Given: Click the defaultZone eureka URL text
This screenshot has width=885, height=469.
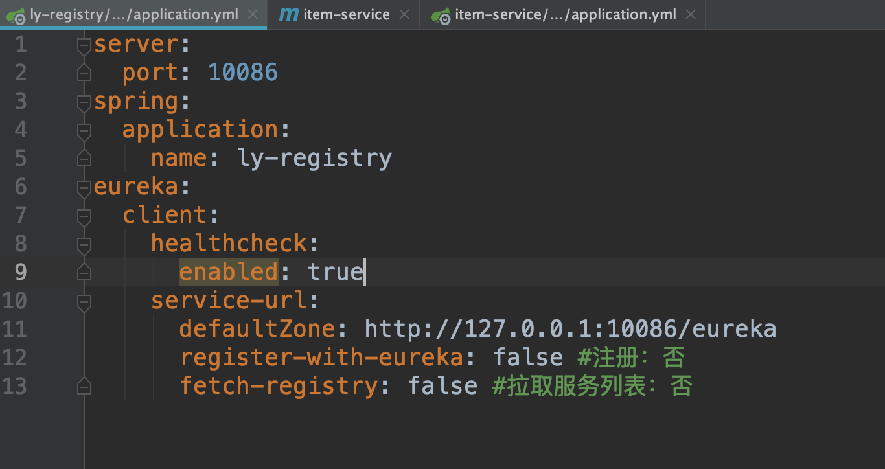Looking at the screenshot, I should coord(570,328).
